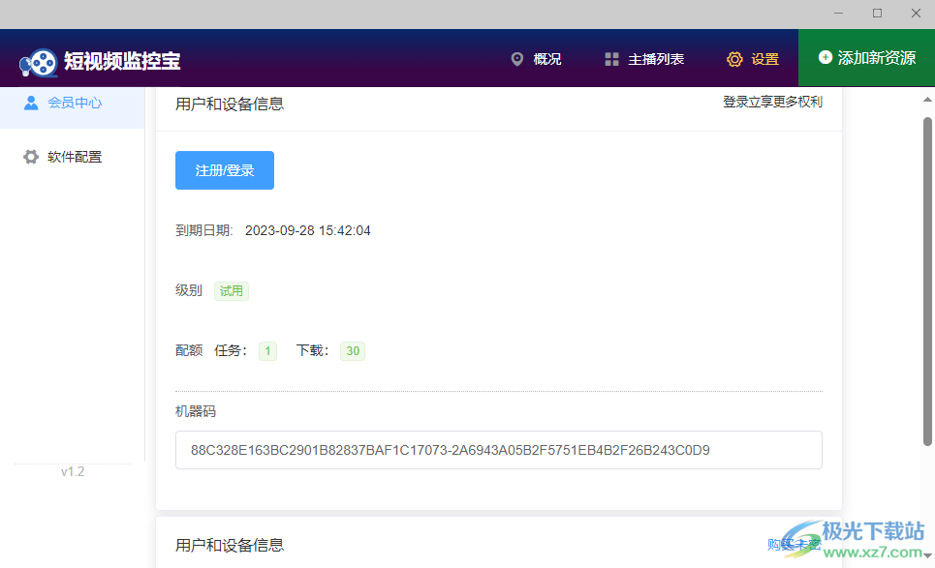
Task: Click the 下载 quota value 30
Action: (353, 351)
